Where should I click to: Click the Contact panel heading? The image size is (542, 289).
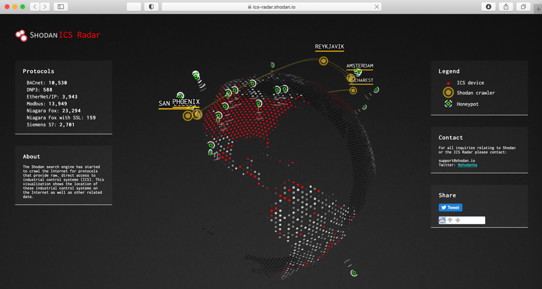[x=451, y=138]
